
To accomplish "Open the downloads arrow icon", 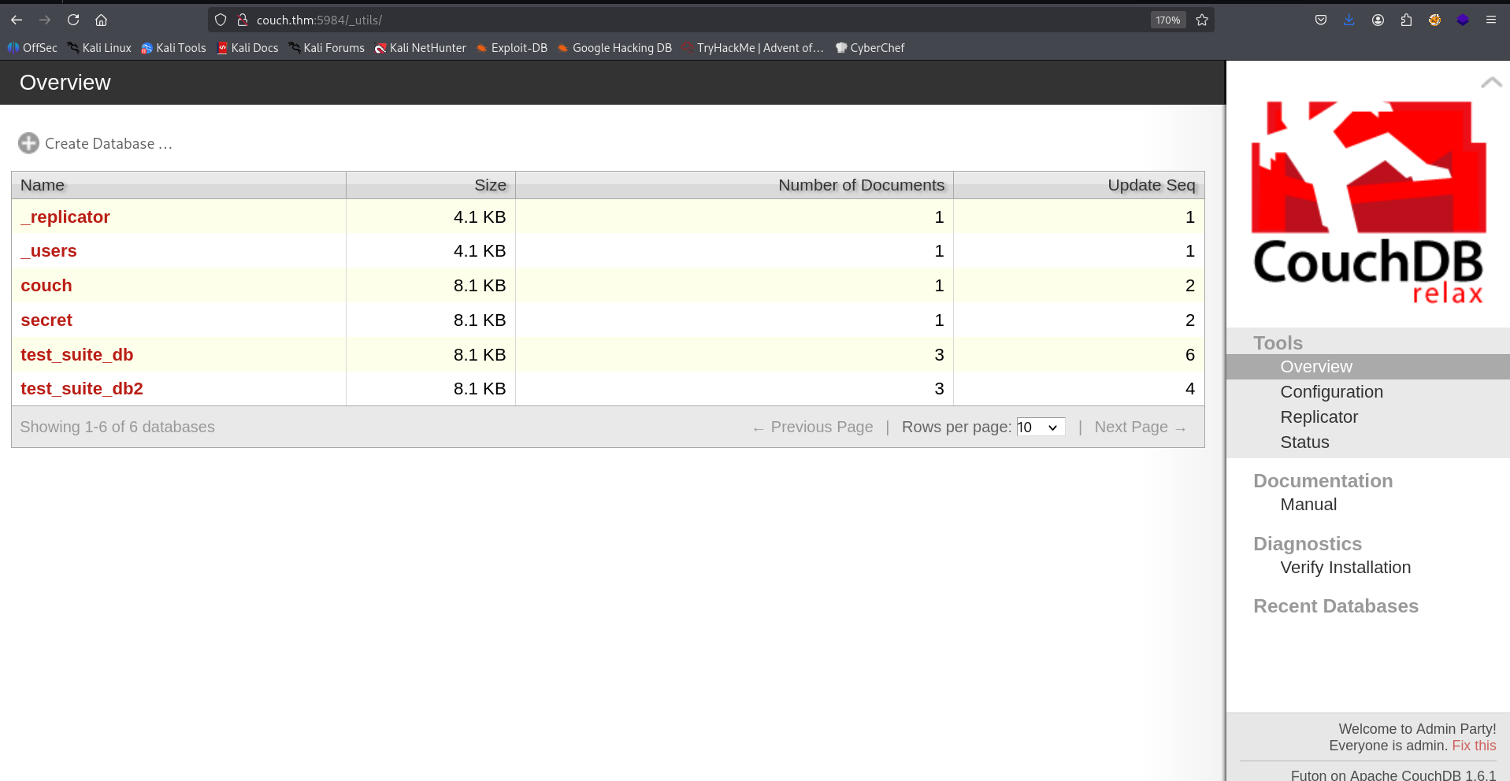I will click(1349, 20).
